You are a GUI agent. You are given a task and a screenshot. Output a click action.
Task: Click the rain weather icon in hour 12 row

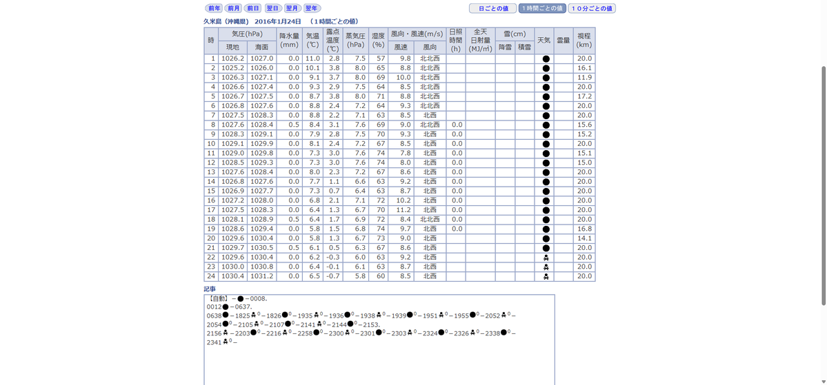click(546, 163)
